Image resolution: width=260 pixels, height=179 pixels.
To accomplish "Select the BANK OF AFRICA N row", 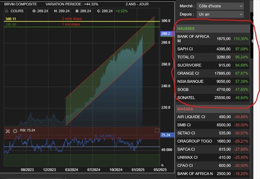I will tap(213, 173).
